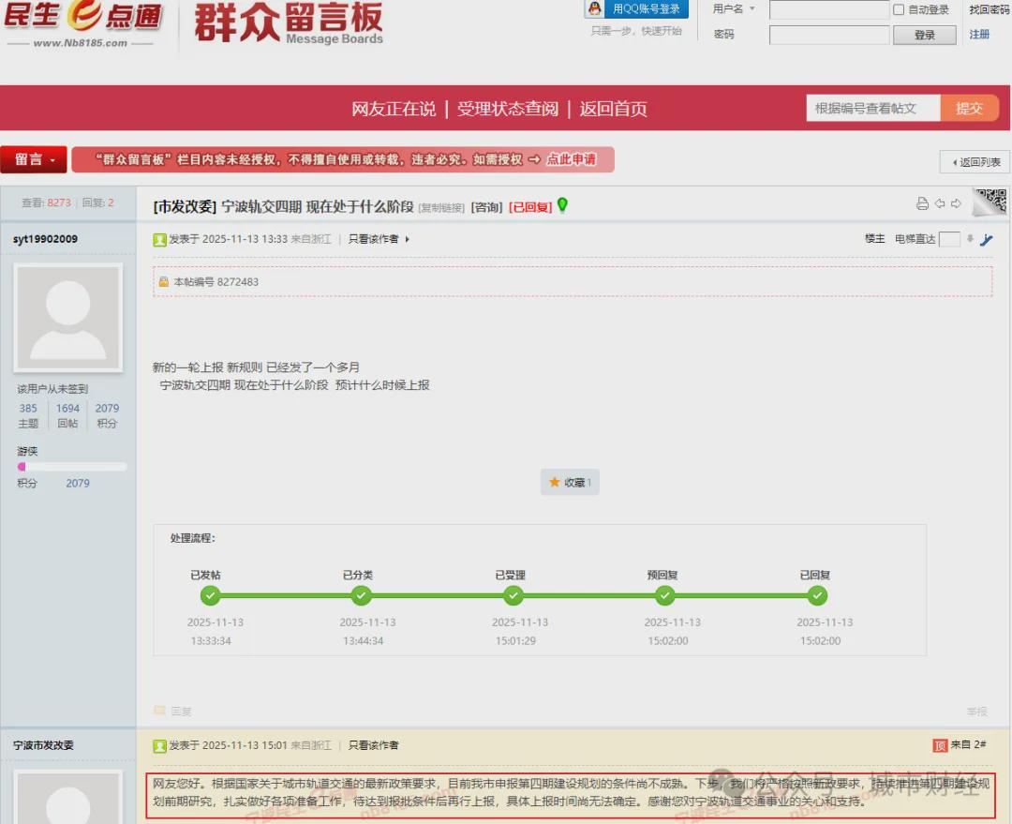Click the printer icon in post header
The height and width of the screenshot is (824, 1012).
[x=922, y=204]
